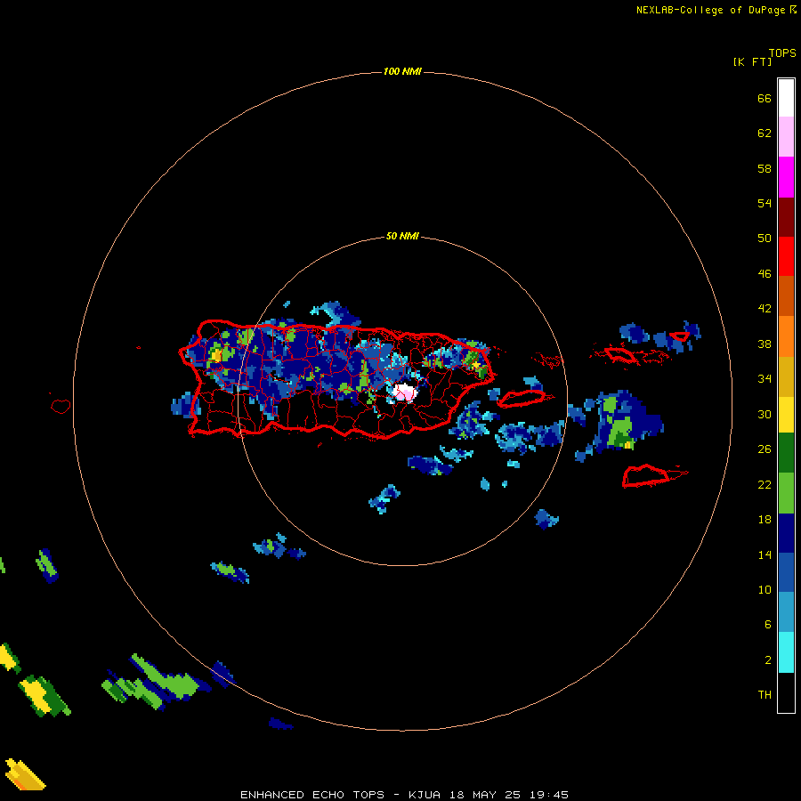Pick the yellow 30 kft legend swatch

[786, 415]
